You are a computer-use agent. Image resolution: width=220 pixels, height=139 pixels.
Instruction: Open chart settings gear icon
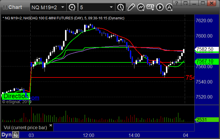point(72,7)
